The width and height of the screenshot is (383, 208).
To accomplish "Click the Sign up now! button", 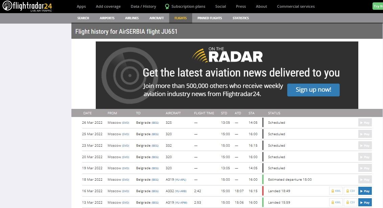I will [313, 90].
